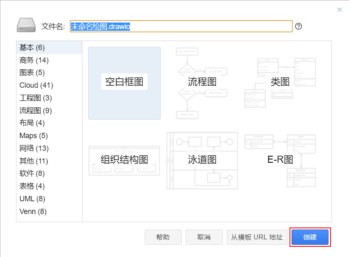This screenshot has width=349, height=257.
Task: Choose the 类图 class diagram template
Action: point(280,83)
